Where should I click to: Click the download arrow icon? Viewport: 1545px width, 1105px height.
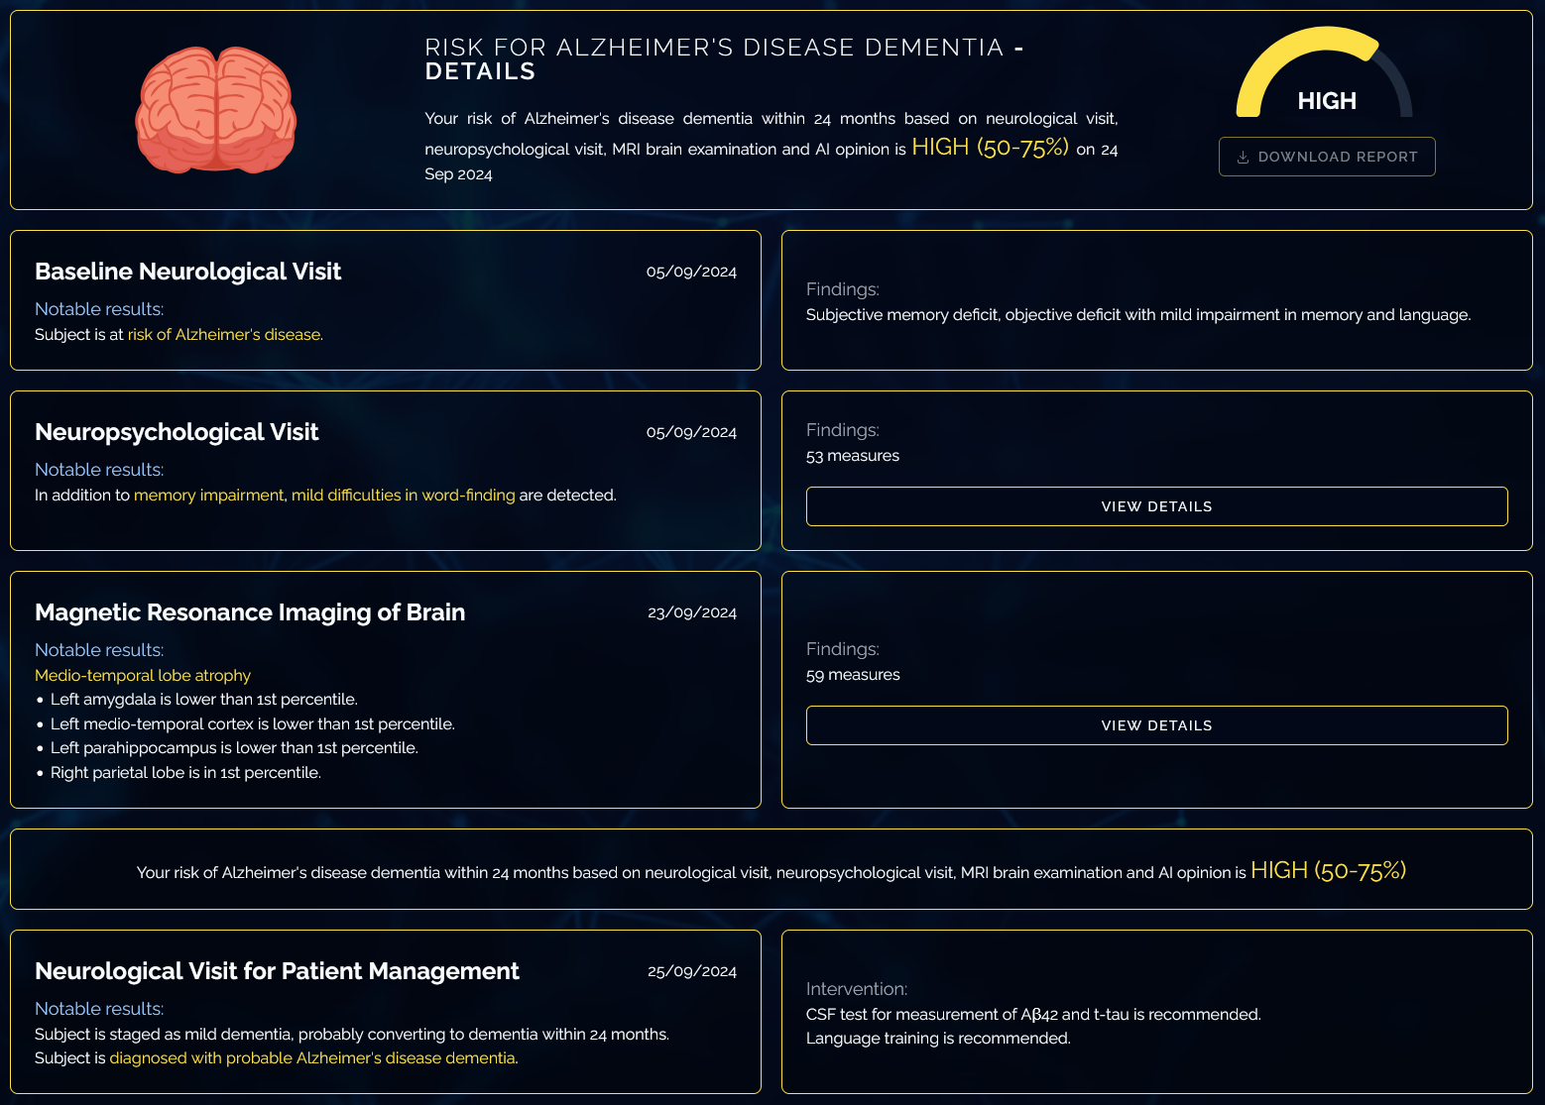pos(1243,158)
